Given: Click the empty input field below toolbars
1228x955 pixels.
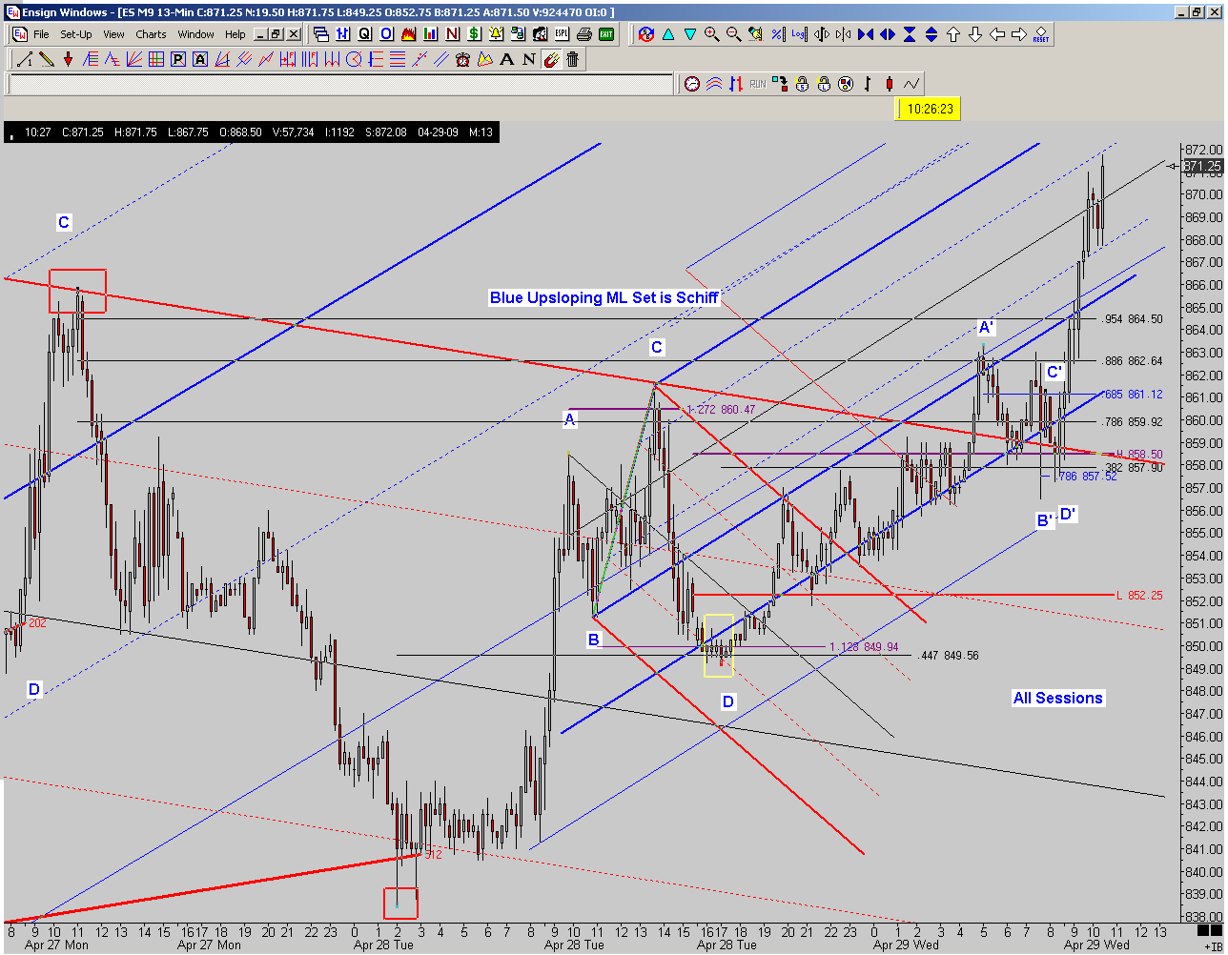Looking at the screenshot, I should pos(340,84).
